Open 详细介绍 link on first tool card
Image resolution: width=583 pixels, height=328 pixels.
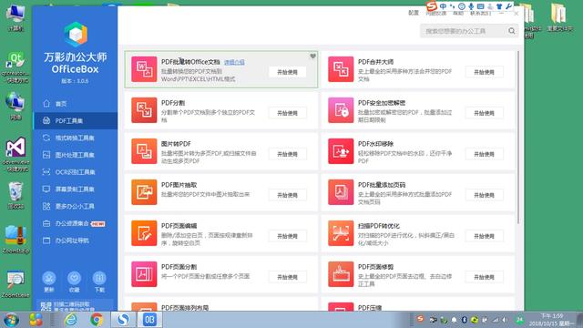pyautogui.click(x=234, y=62)
